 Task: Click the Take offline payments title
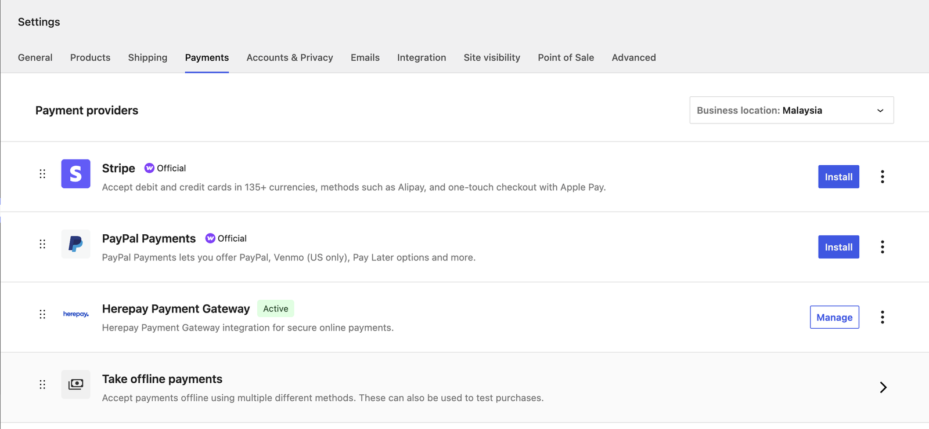pyautogui.click(x=162, y=379)
